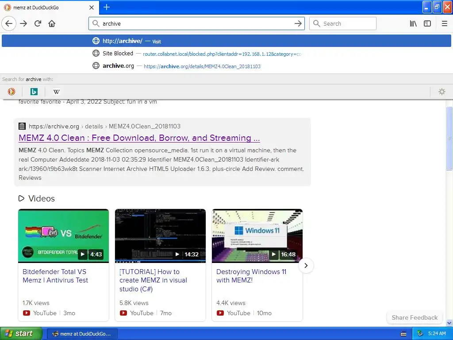Open search settings gear icon

[442, 92]
